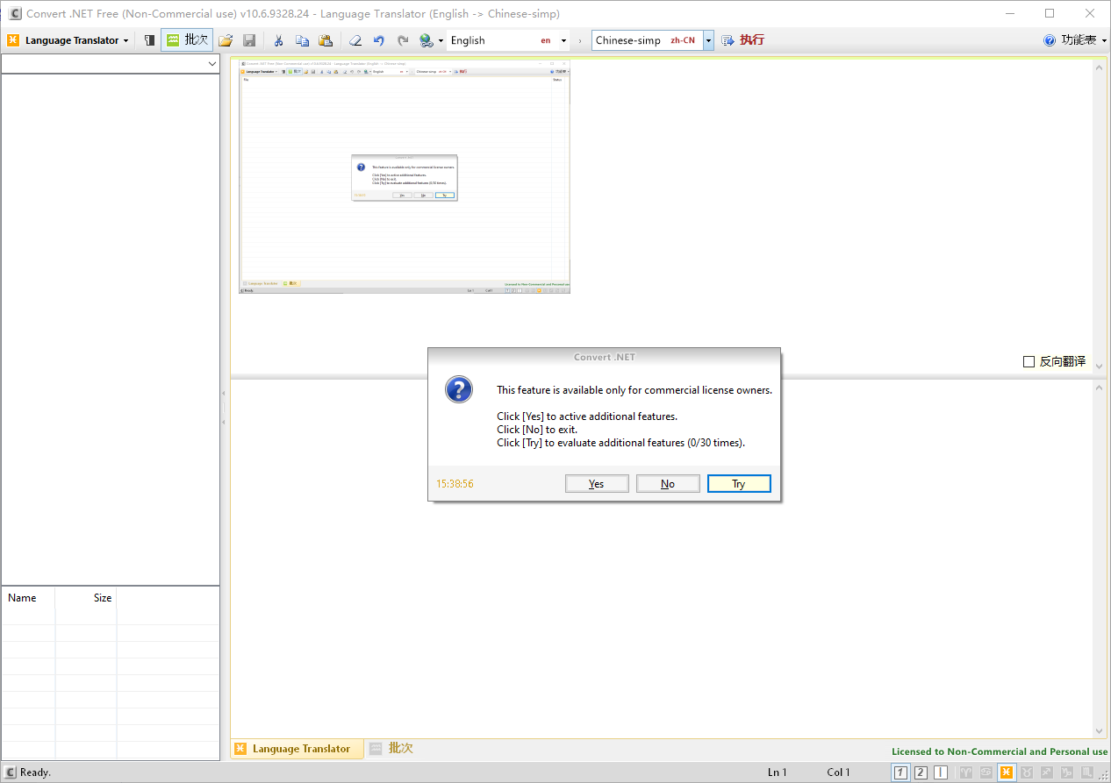Click the Copy icon
The height and width of the screenshot is (783, 1111).
point(302,40)
